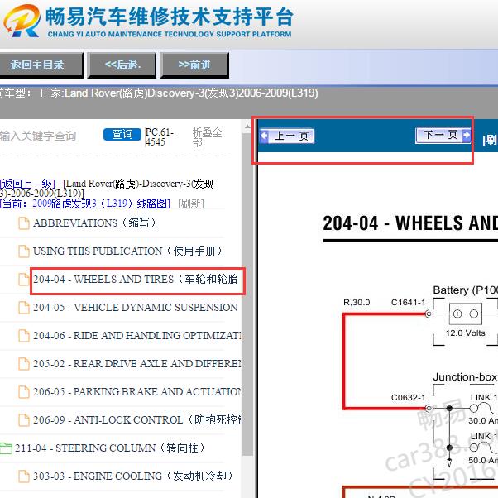Click wire label R,30.0

click(x=357, y=303)
